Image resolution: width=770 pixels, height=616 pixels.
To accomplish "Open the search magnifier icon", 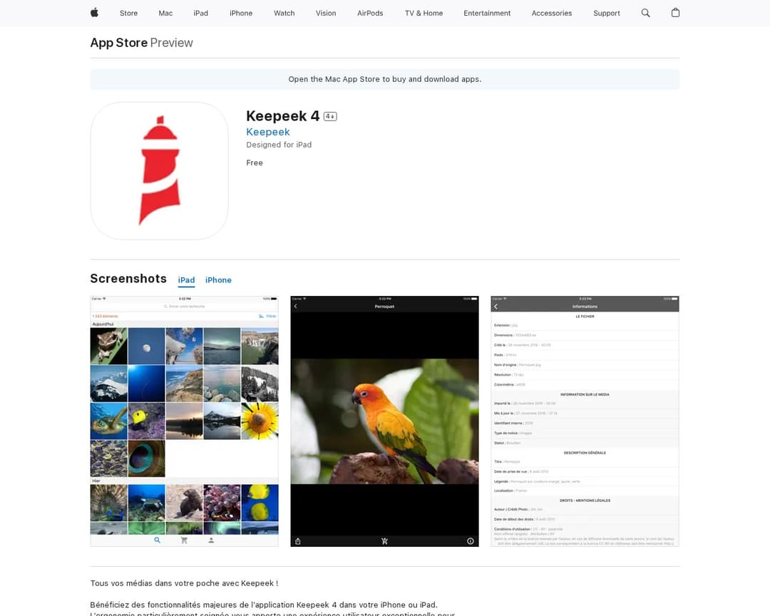I will pos(645,13).
